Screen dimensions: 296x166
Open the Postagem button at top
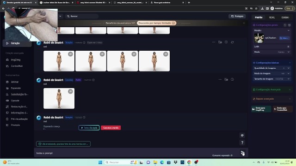pyautogui.click(x=237, y=17)
